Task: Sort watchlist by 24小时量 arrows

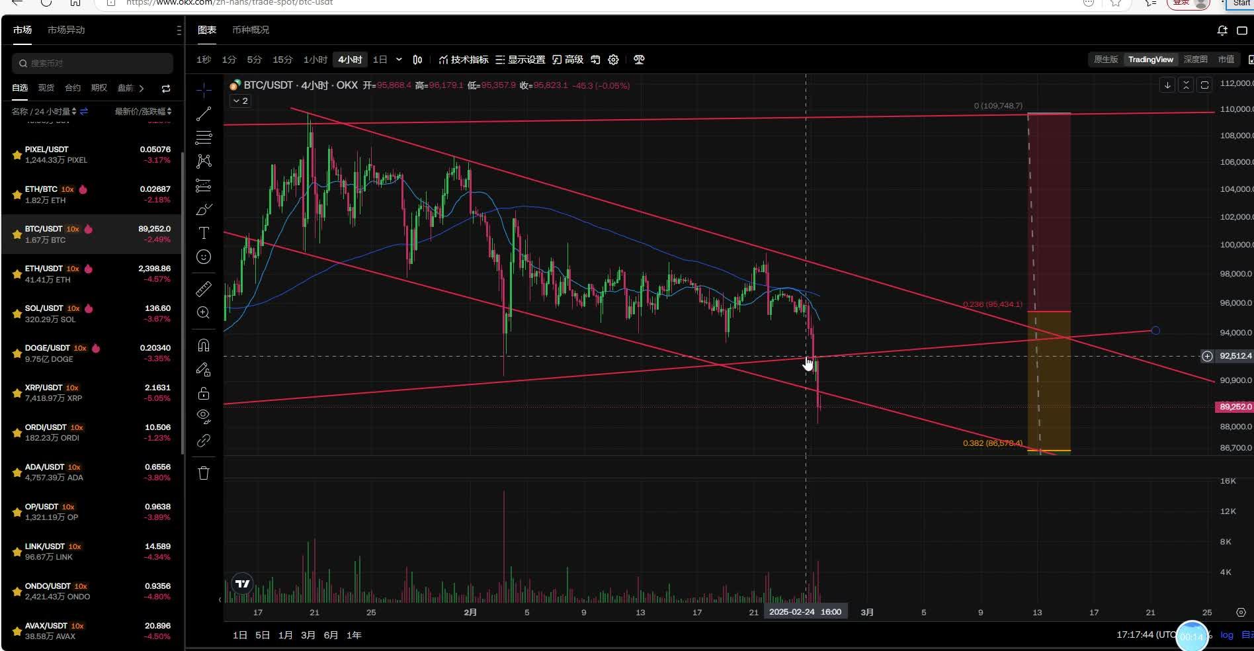Action: (x=74, y=111)
